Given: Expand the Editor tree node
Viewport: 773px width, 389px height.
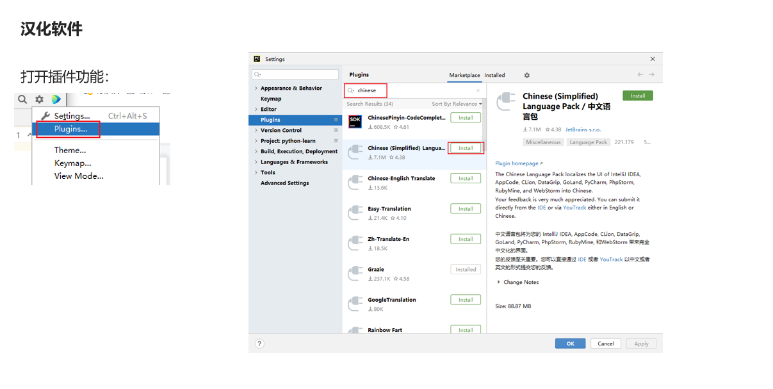Looking at the screenshot, I should click(x=256, y=110).
